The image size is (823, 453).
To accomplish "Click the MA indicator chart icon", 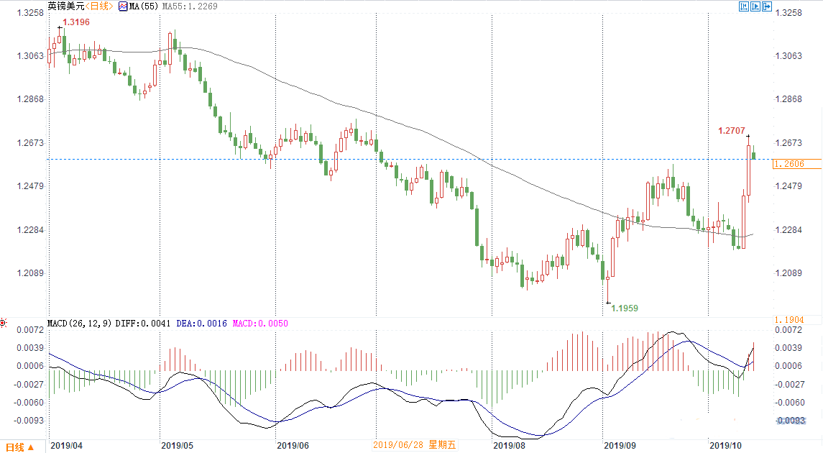I will click(x=123, y=6).
